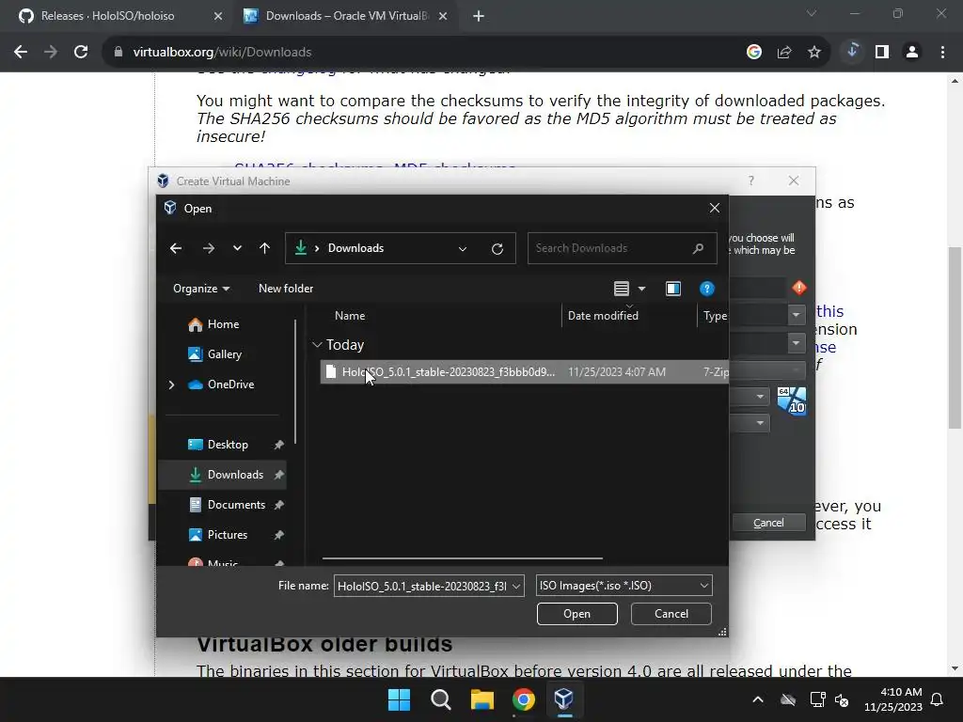The height and width of the screenshot is (722, 963).
Task: Sort files by Date modified column
Action: pyautogui.click(x=603, y=316)
